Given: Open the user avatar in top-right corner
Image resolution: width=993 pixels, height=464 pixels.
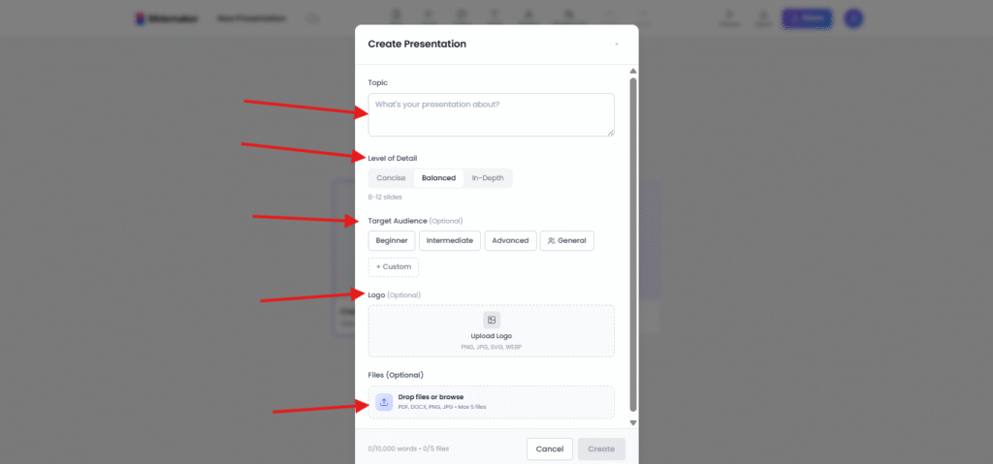Looking at the screenshot, I should coord(853,18).
